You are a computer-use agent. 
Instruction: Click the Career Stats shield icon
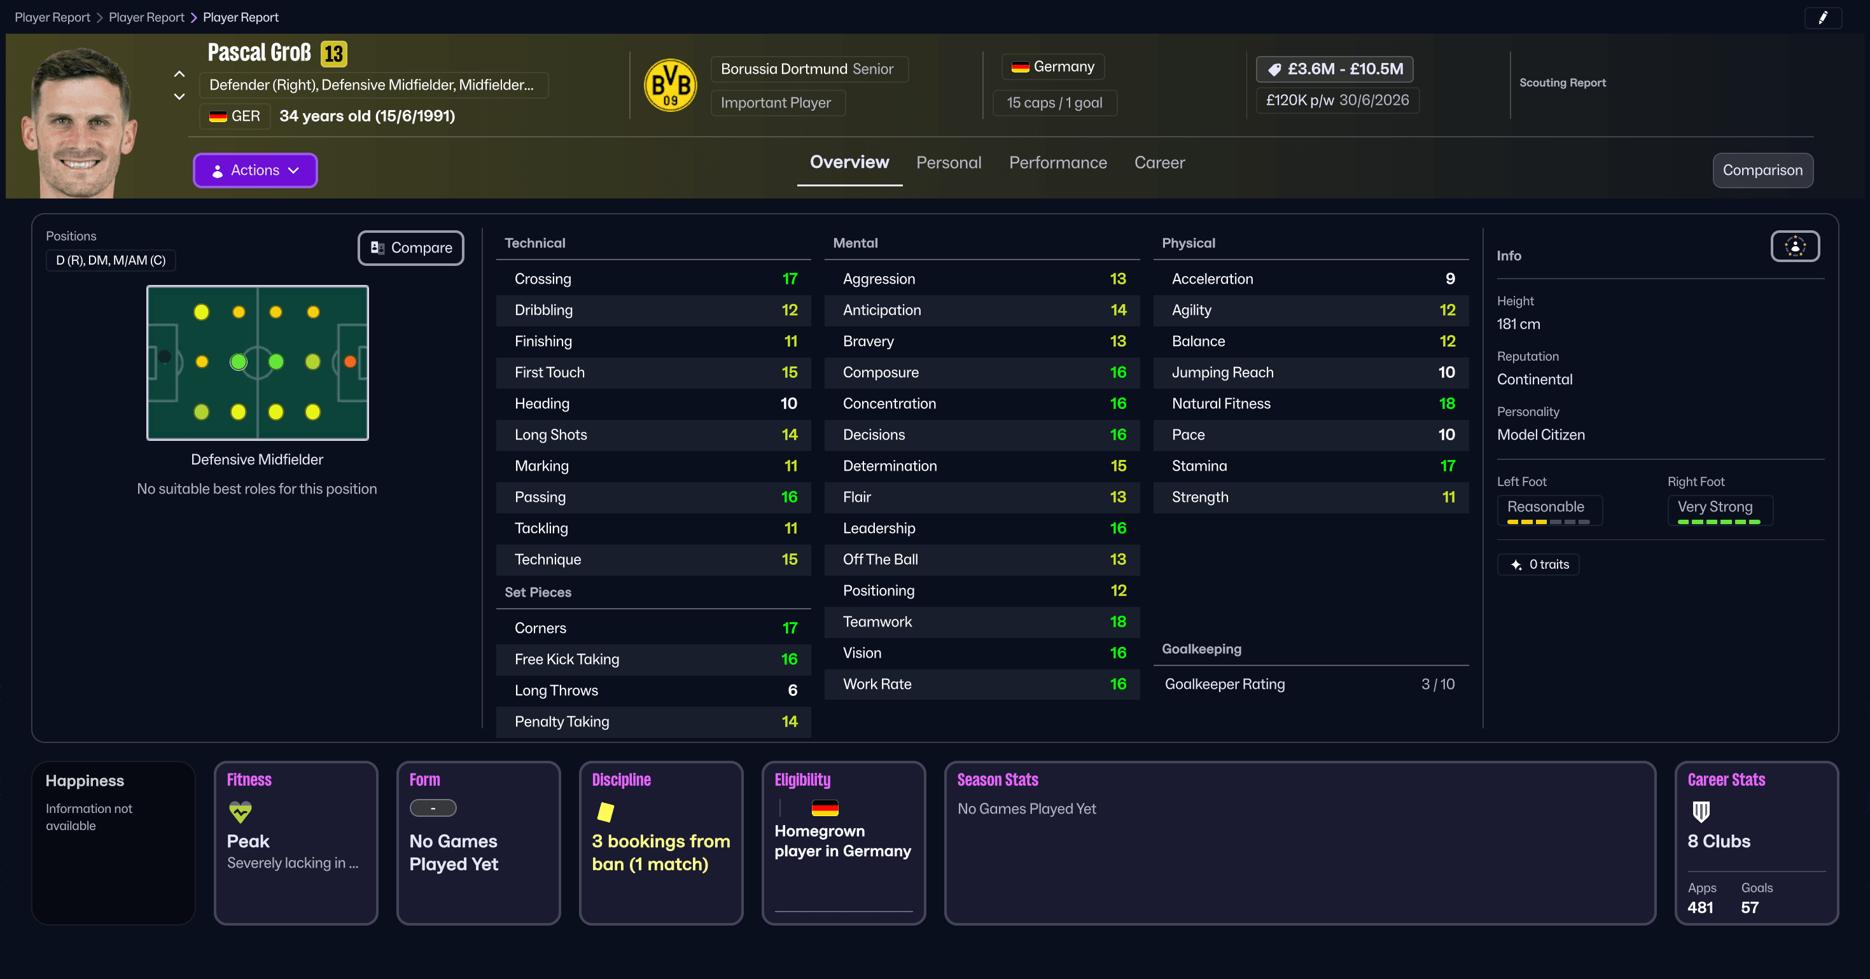[x=1701, y=811]
